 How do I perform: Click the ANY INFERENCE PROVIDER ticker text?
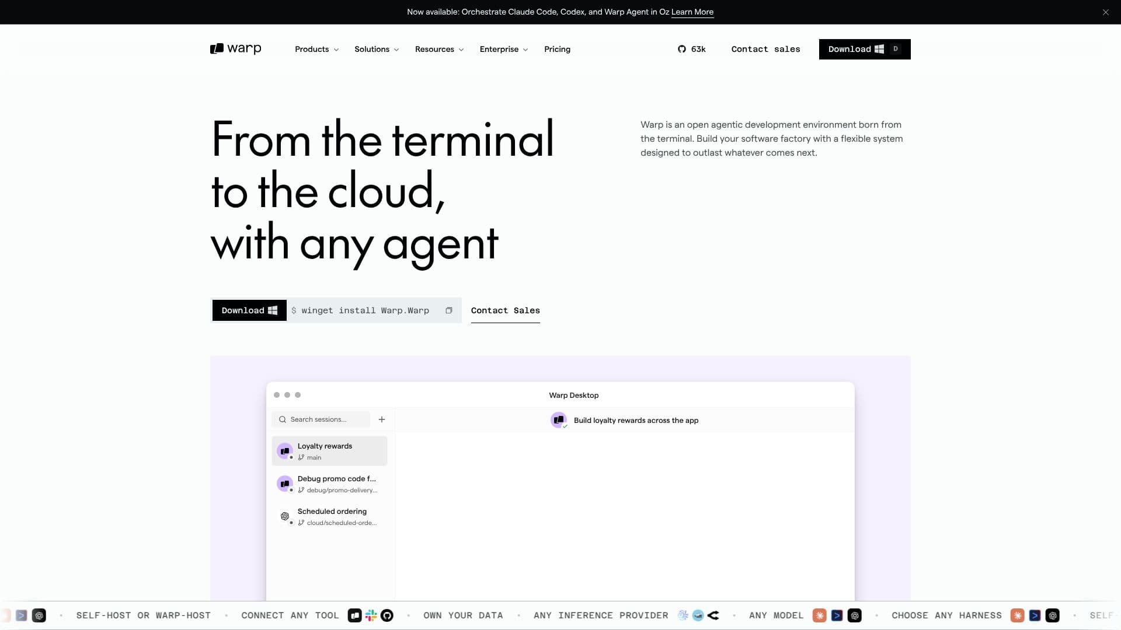point(601,615)
